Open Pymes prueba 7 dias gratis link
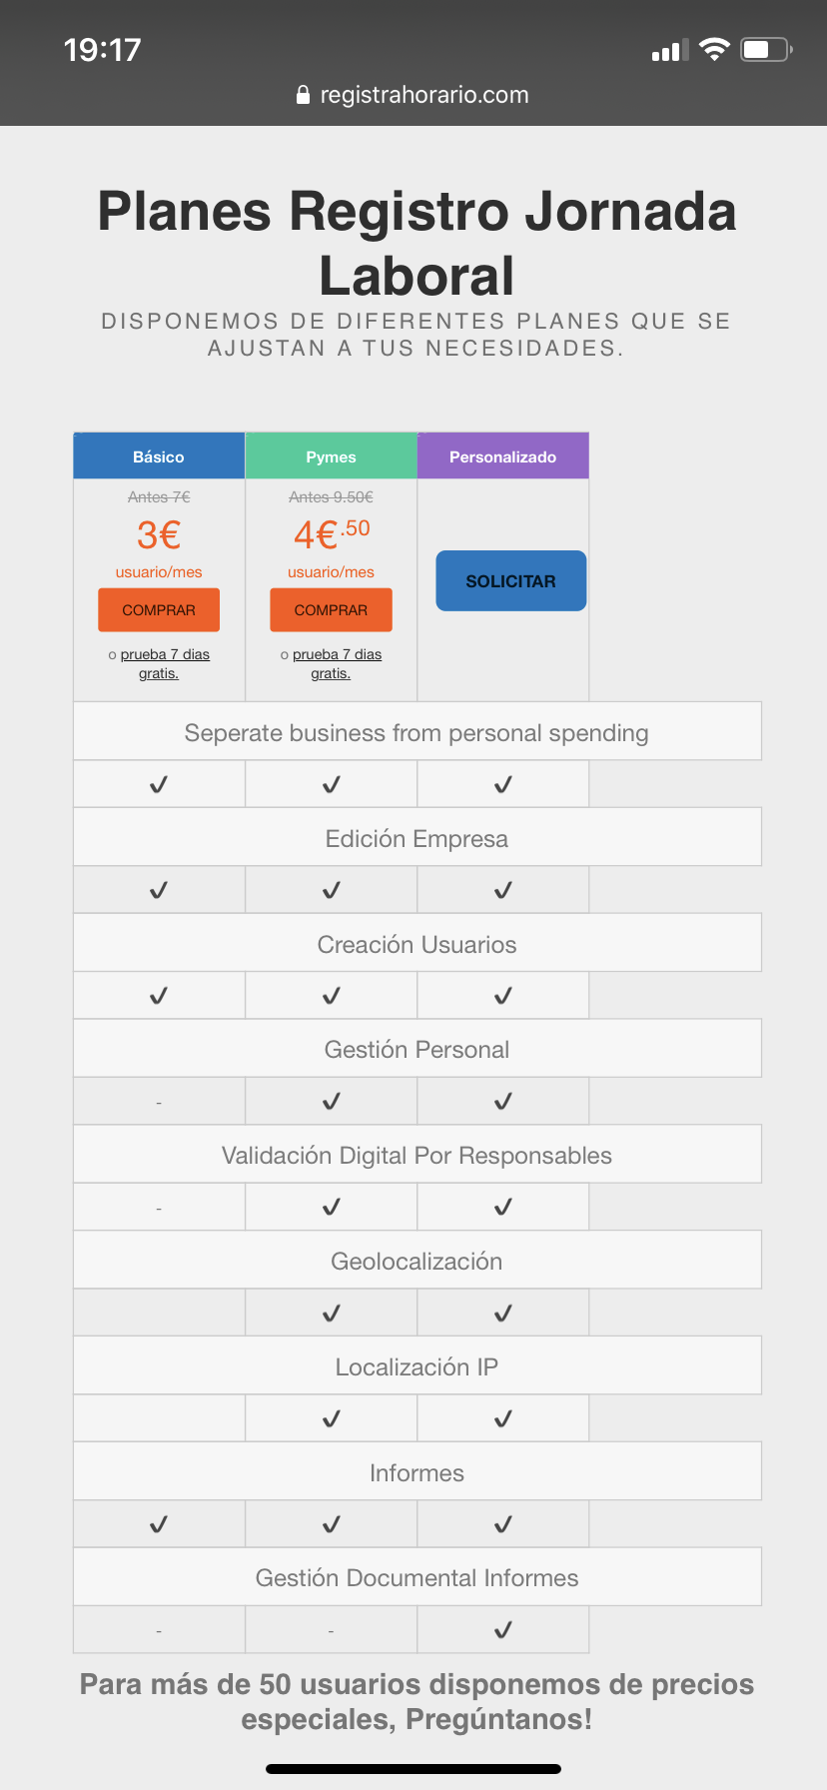The image size is (827, 1790). point(337,664)
